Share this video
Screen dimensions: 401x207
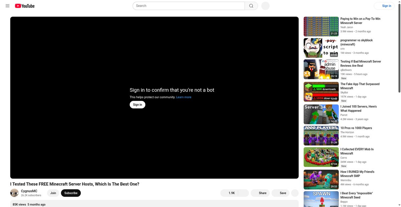coord(260,193)
